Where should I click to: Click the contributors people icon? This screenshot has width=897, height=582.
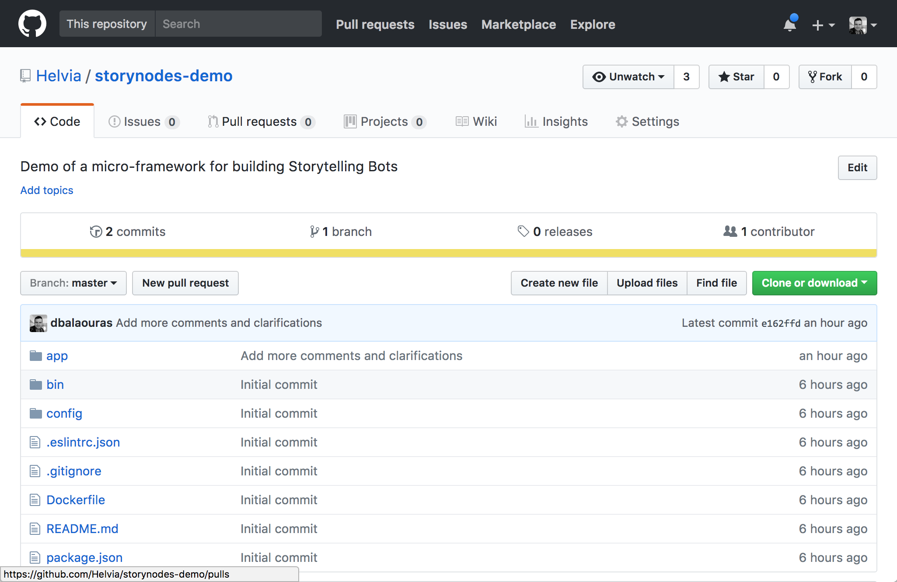point(730,231)
